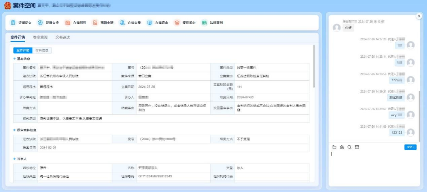Click the court emblem logo beside 案件空间
Image resolution: width=427 pixels, height=192 pixels.
click(x=8, y=6)
